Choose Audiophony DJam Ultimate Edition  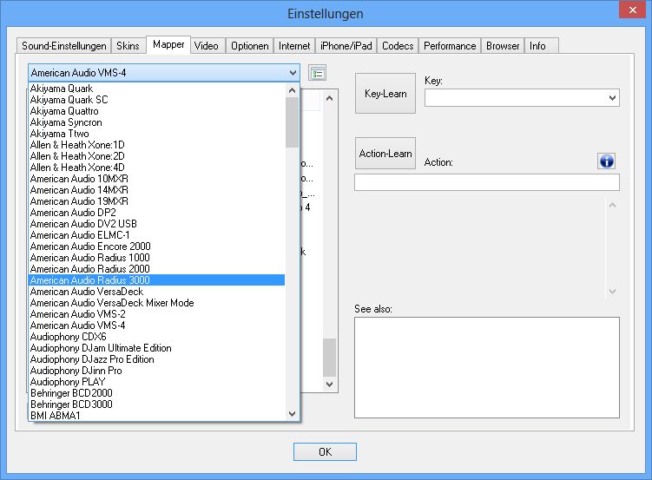(157, 348)
